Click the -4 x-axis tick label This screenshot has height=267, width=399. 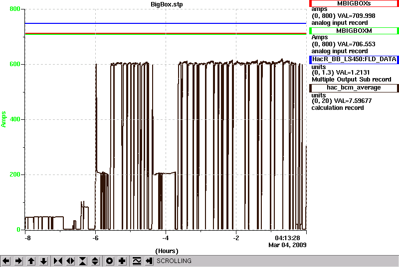tap(166, 238)
